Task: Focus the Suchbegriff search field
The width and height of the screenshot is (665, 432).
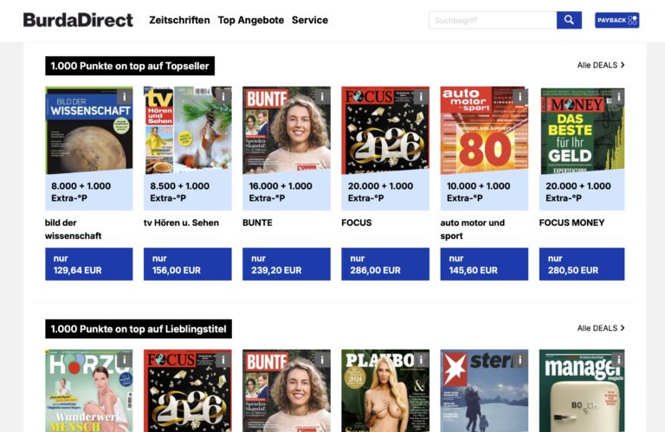Action: [x=492, y=20]
